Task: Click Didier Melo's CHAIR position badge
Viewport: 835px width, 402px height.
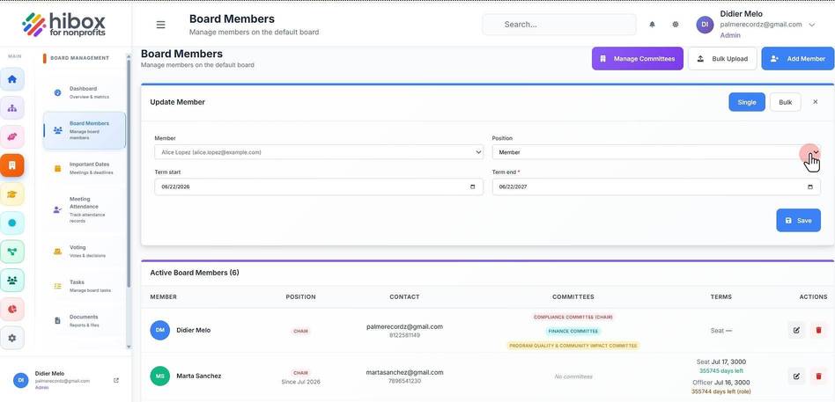Action: [x=300, y=332]
